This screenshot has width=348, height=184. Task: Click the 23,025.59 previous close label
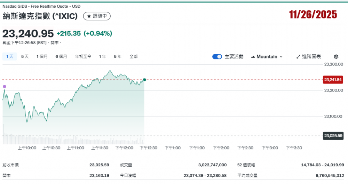333,136
